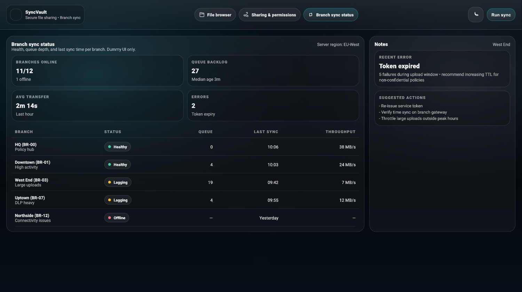Viewport: 522px width, 292px height.
Task: Toggle the Healthy status pill for Downtown
Action: pyautogui.click(x=117, y=164)
